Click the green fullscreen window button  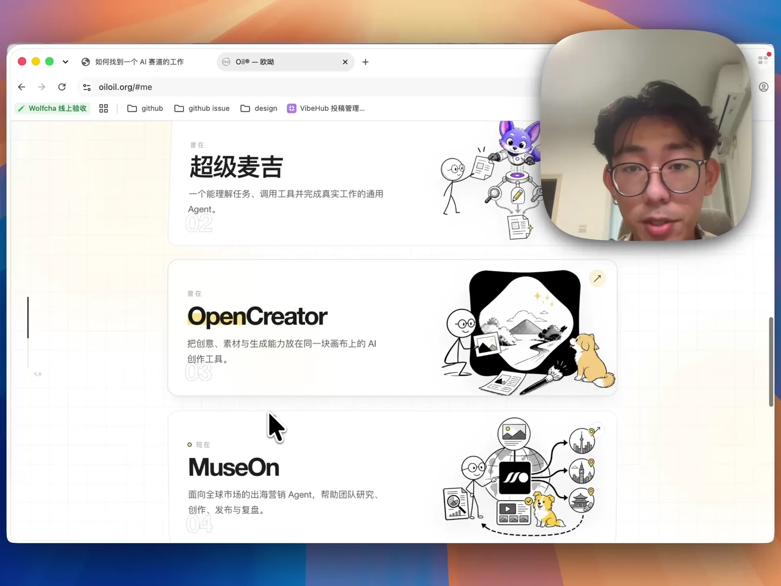pyautogui.click(x=49, y=62)
